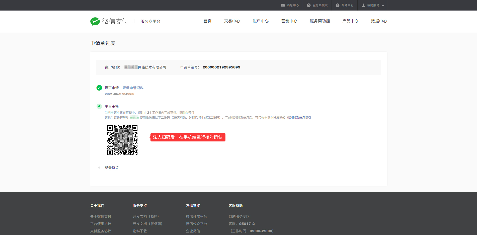Screen dimensions: 477x235
Task: Click the 服务商搜索 search icon
Action: (x=309, y=5)
